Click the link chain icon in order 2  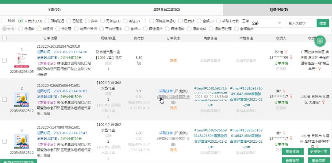click(x=176, y=91)
